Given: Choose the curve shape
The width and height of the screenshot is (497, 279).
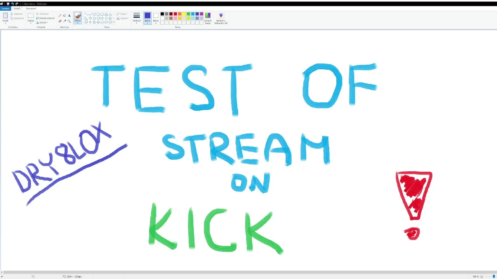Looking at the screenshot, I should tap(90, 14).
